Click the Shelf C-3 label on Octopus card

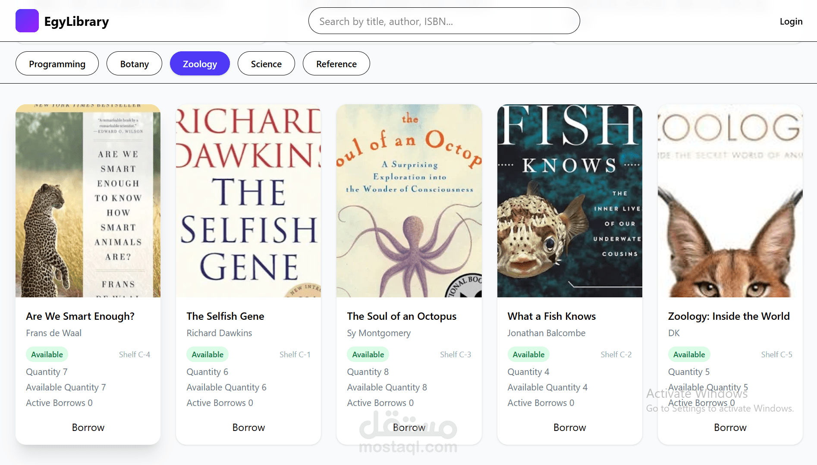click(456, 354)
